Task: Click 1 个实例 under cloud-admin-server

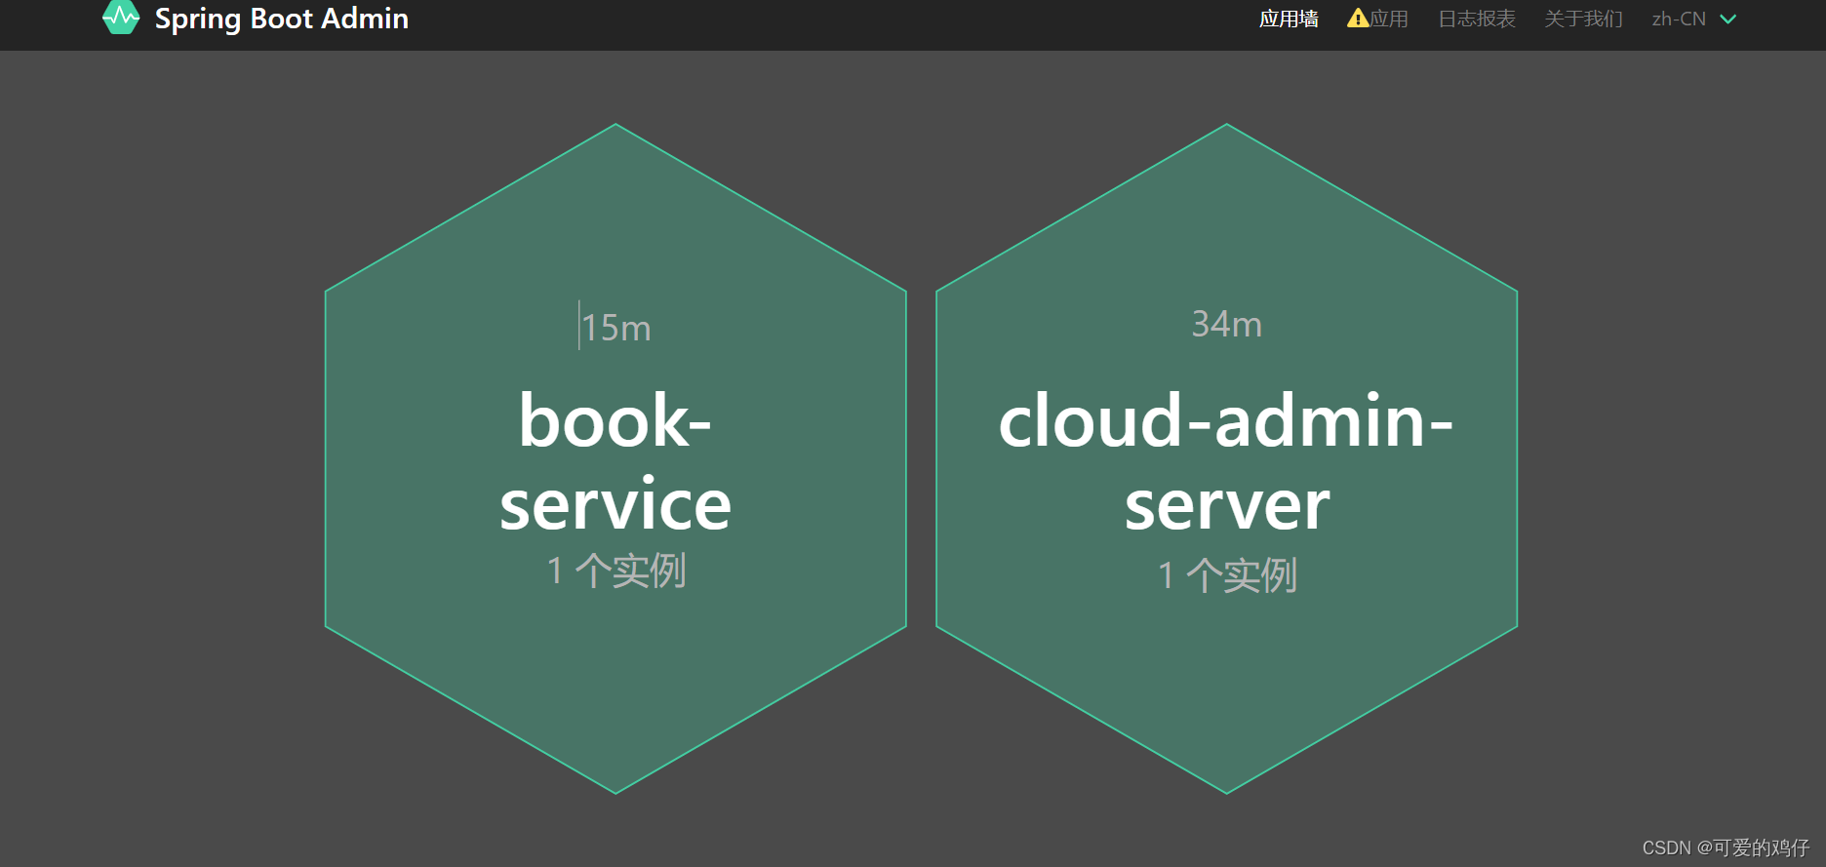Action: [x=1227, y=575]
